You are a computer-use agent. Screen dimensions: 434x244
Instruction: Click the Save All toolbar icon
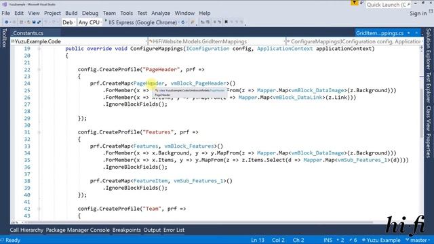[x=39, y=22]
